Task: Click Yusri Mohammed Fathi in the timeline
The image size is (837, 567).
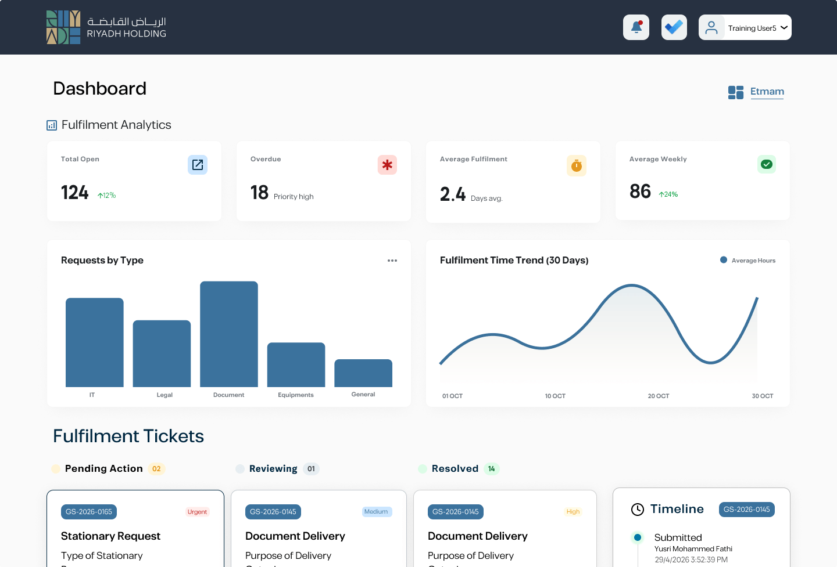Action: (x=693, y=549)
